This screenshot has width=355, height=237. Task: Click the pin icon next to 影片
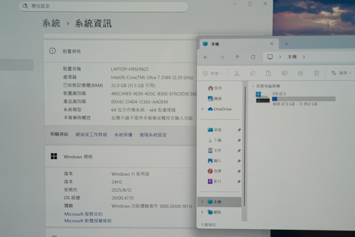pyautogui.click(x=239, y=182)
